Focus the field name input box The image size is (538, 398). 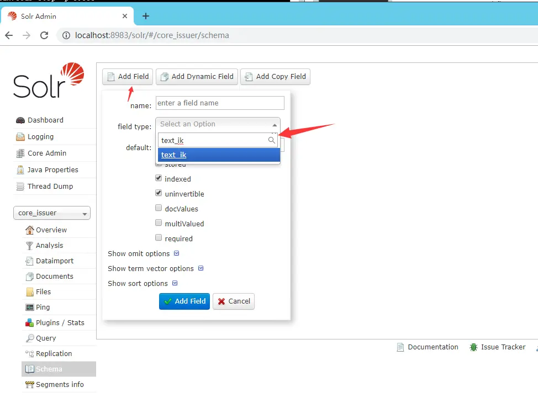(x=220, y=103)
